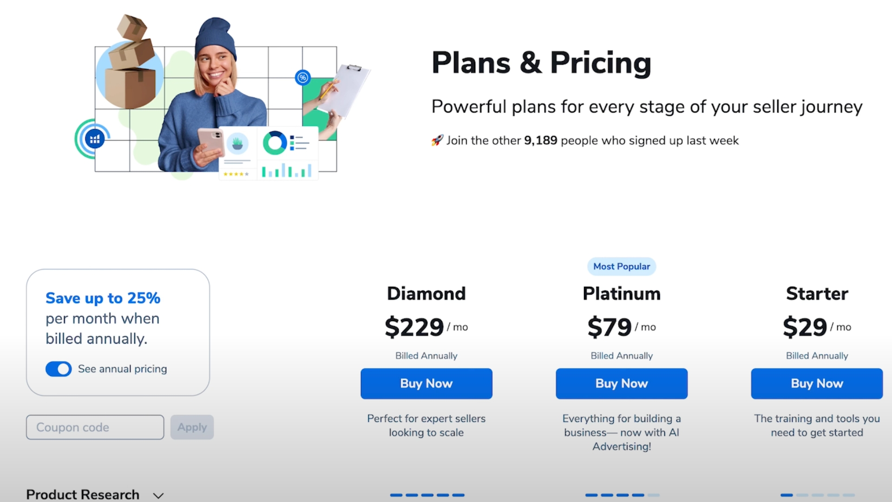Viewport: 892px width, 502px height.
Task: Click the percent discount badge in hero image
Action: (302, 78)
